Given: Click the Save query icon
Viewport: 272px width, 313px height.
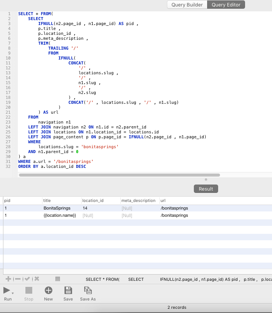Looking at the screenshot, I should pos(68,291).
